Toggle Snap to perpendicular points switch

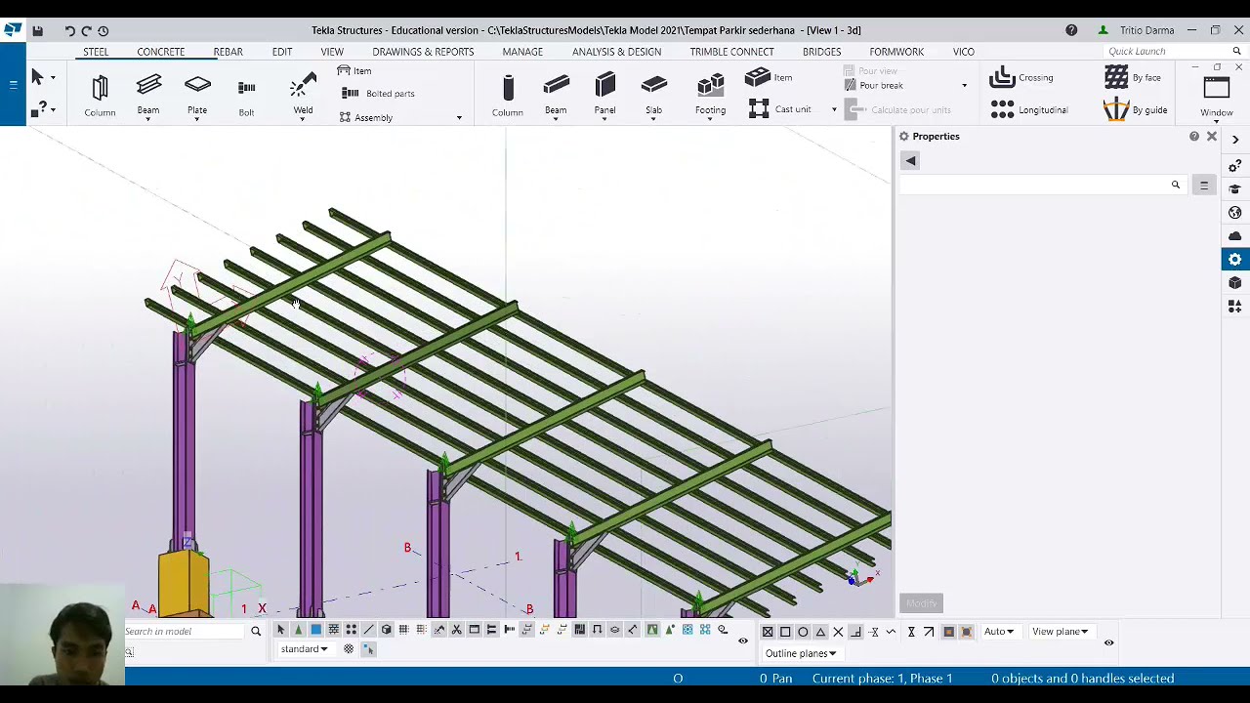point(855,632)
